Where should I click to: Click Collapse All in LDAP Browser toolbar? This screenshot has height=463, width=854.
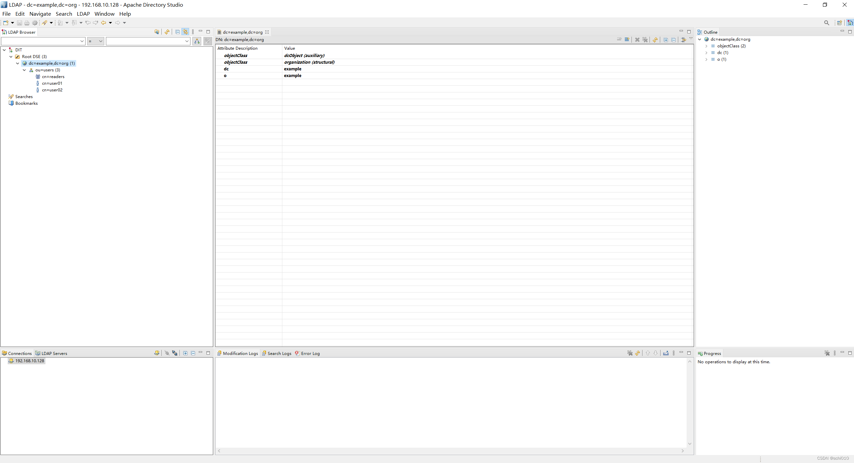[x=177, y=32]
